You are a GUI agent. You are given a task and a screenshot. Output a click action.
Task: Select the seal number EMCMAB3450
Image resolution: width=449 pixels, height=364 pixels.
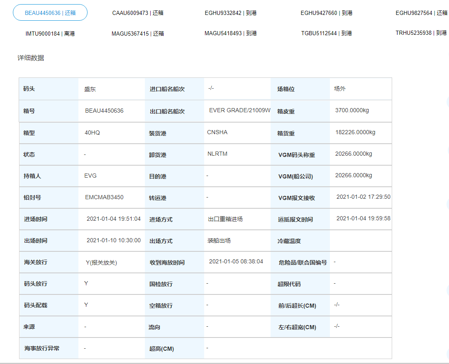tap(104, 197)
